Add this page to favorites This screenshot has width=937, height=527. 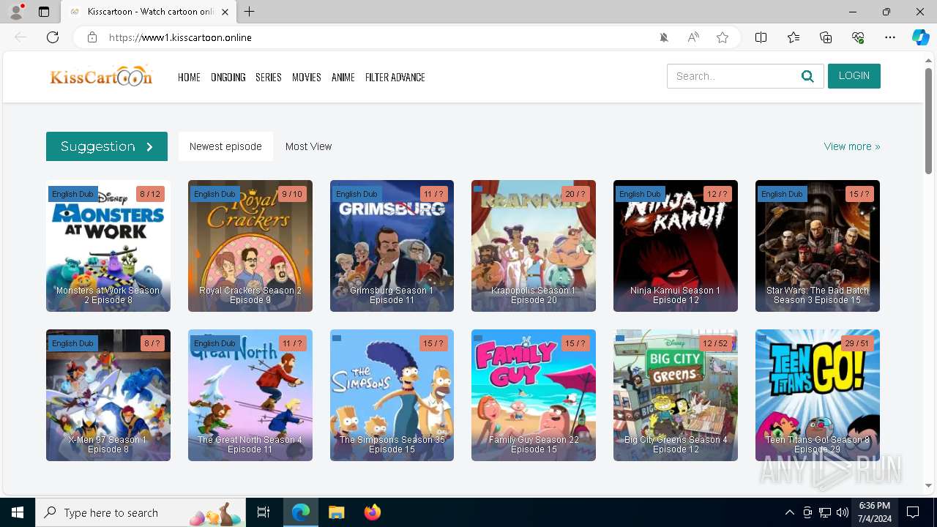(723, 37)
